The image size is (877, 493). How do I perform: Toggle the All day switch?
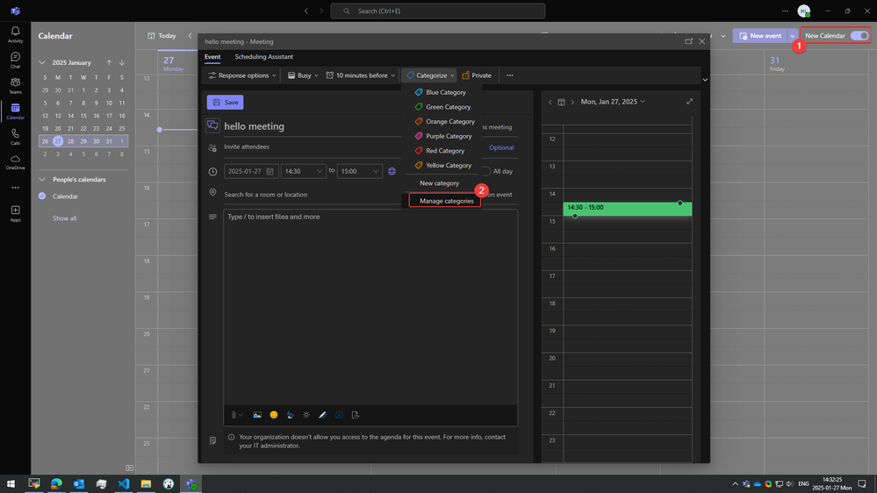click(x=485, y=172)
